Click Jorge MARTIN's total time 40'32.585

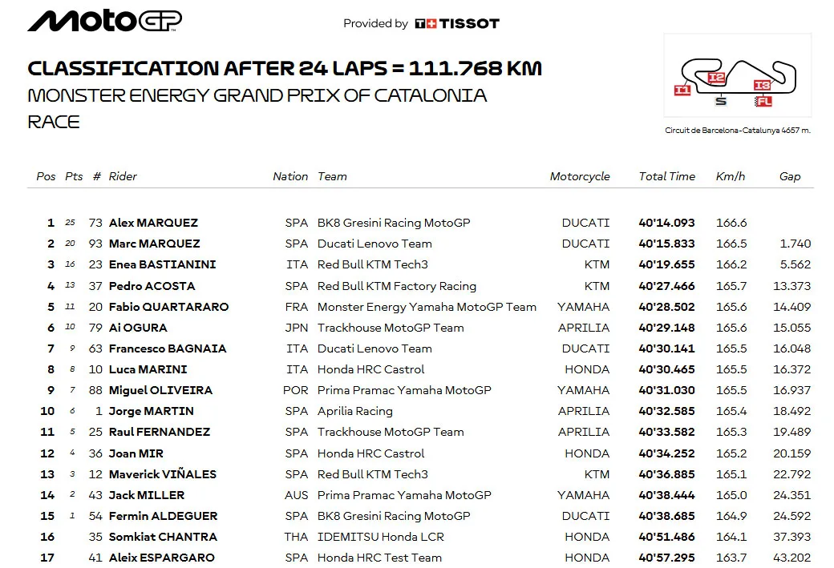tap(666, 411)
